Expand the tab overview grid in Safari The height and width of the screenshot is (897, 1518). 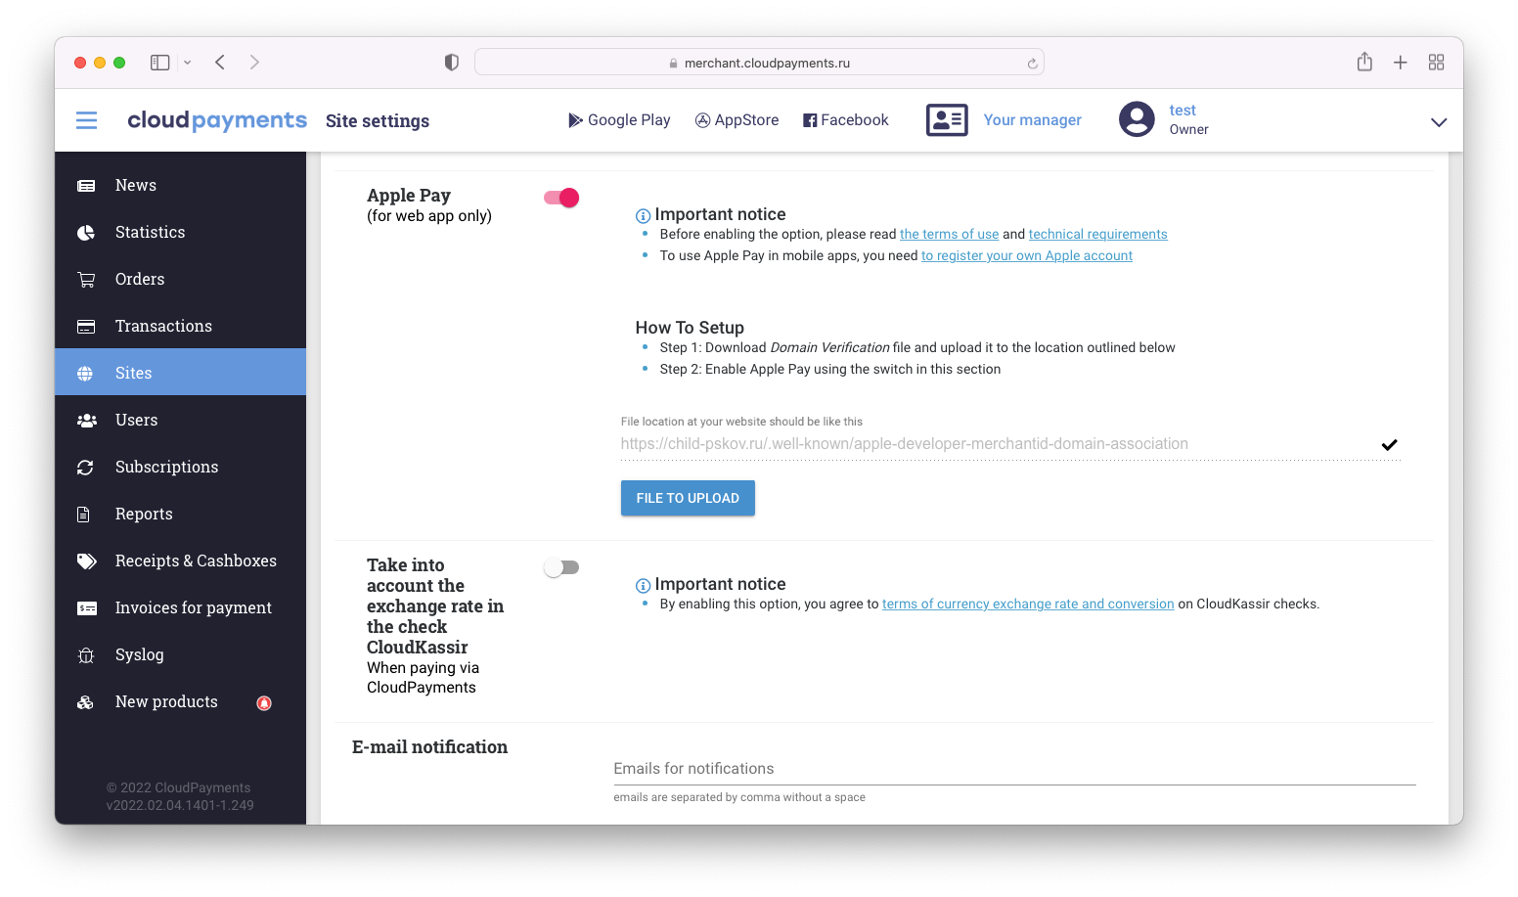1436,62
